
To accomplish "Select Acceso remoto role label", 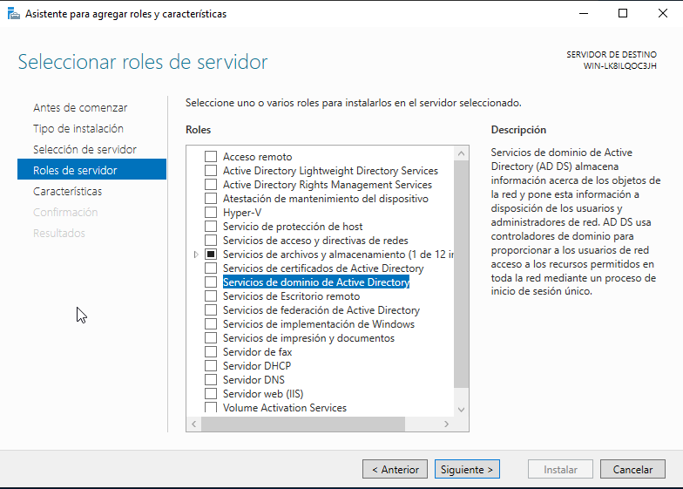I will pyautogui.click(x=258, y=157).
